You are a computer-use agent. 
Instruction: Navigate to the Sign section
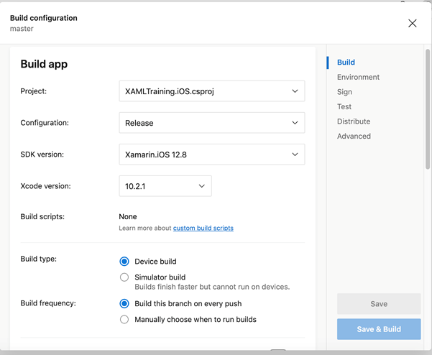pos(344,92)
